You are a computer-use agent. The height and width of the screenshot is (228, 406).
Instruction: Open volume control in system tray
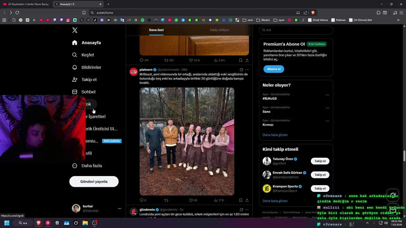(386, 223)
